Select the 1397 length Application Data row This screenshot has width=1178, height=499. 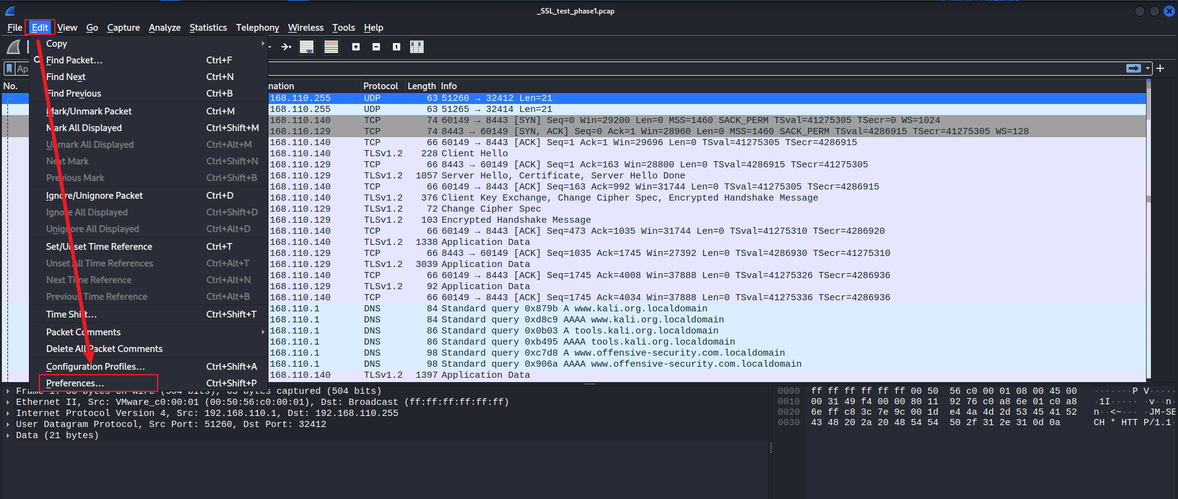point(707,375)
